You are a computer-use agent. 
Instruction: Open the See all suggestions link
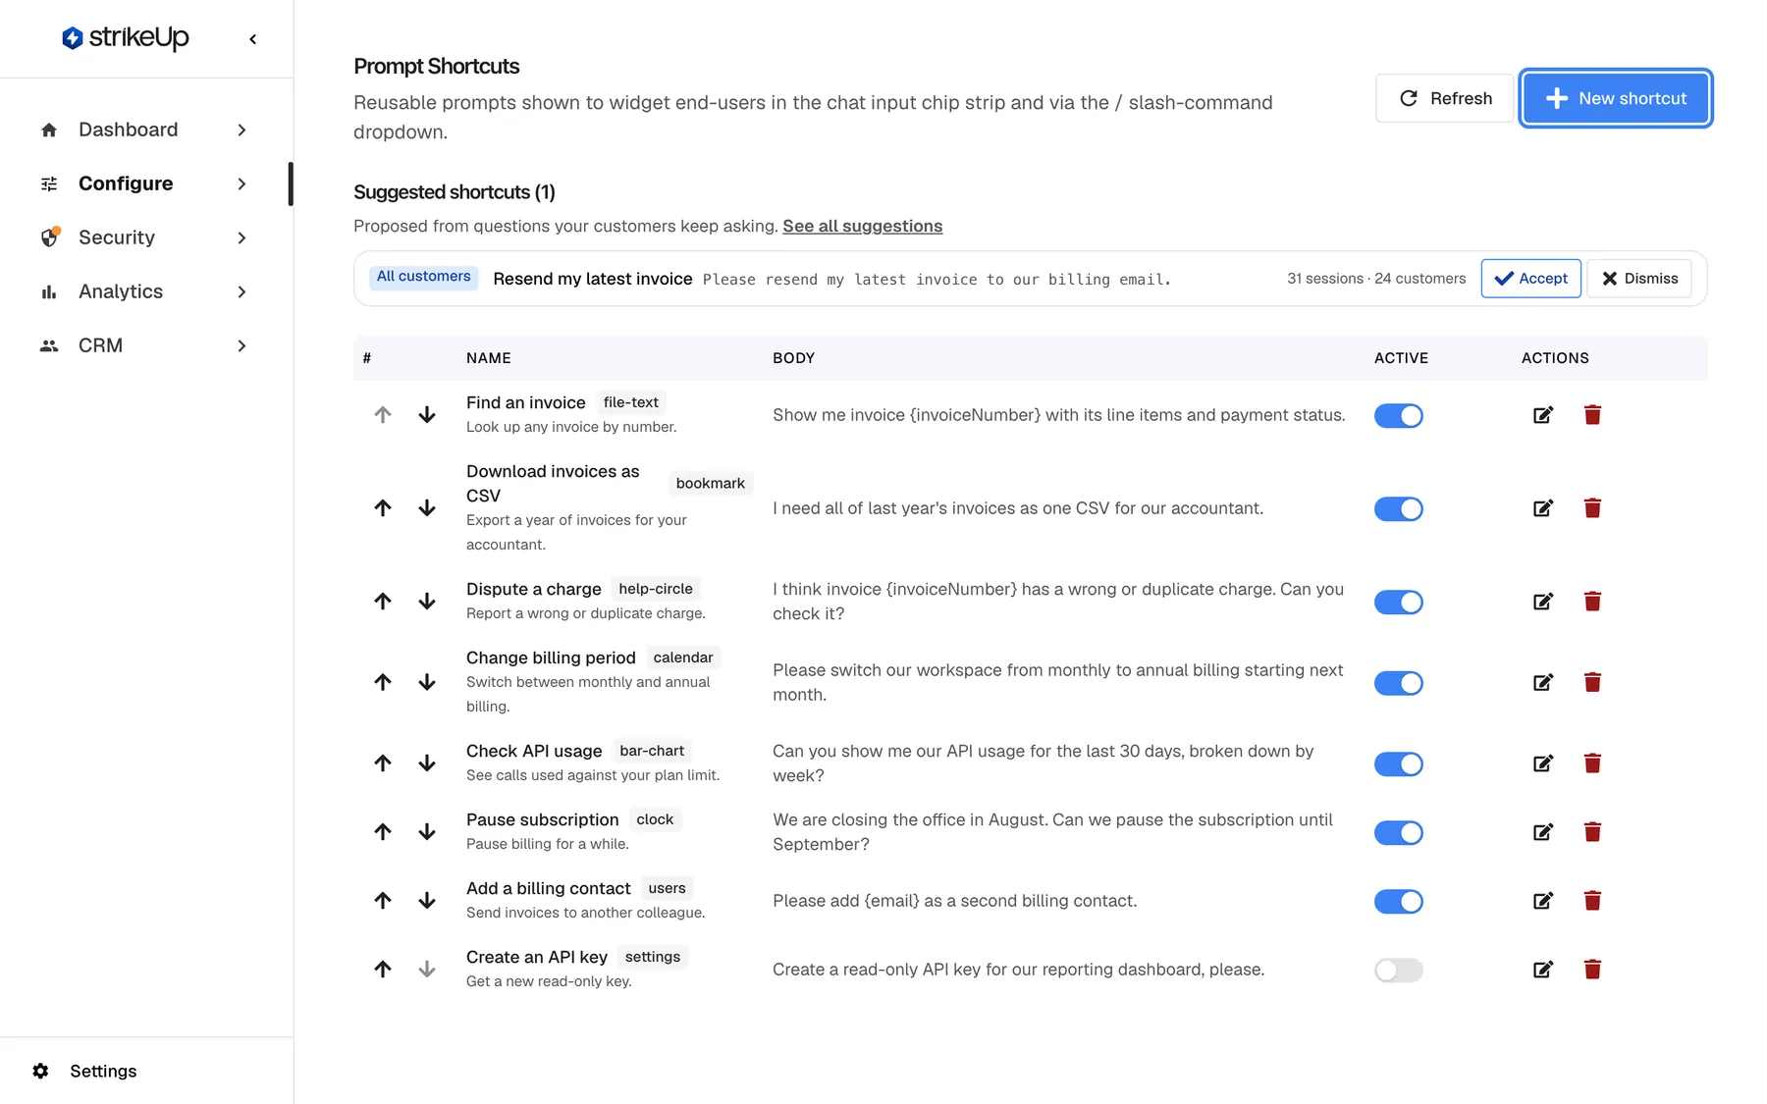[862, 226]
